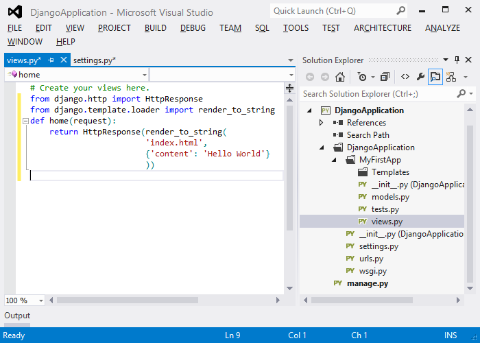Open Properties with the wrench icon
The width and height of the screenshot is (480, 343).
click(420, 77)
